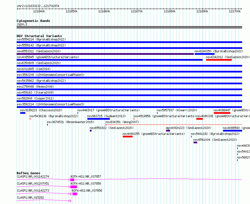
Task: Open nsv6350809 (Sedlazeck2020) variant
Action: (39, 63)
